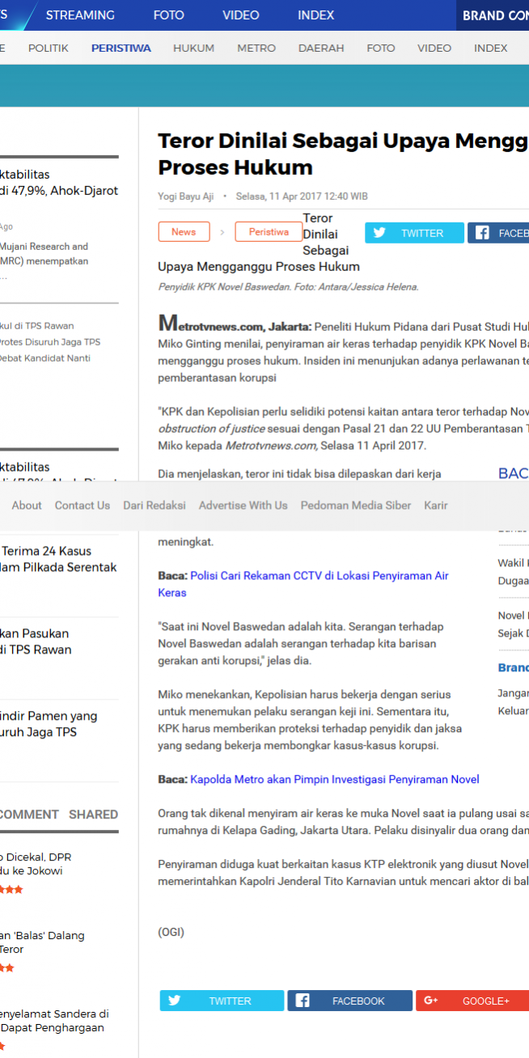Open the Daerah category tab

321,49
